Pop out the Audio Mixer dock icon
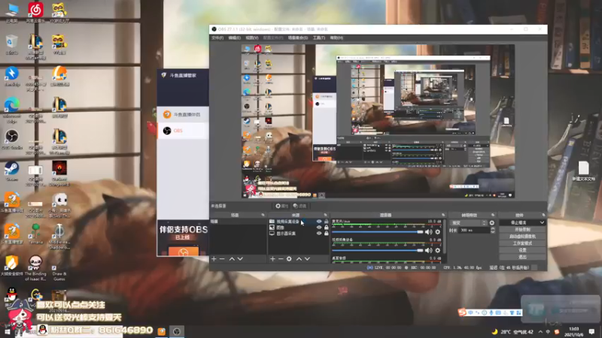Screen dimensions: 602x338 point(443,215)
